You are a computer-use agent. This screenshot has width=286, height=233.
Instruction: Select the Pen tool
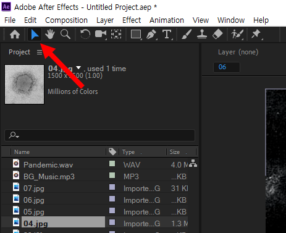[x=151, y=35]
